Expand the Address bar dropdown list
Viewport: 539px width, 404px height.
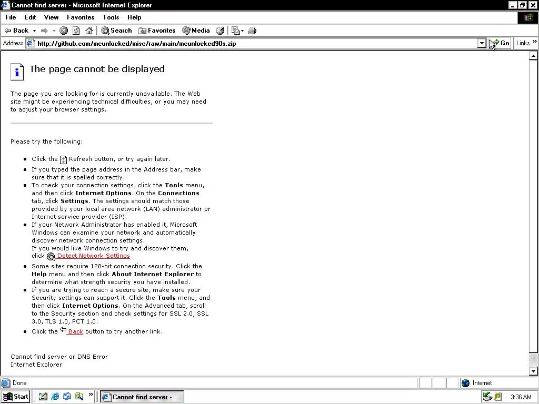click(482, 43)
